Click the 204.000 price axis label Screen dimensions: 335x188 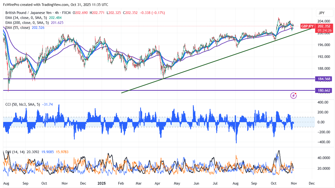pyautogui.click(x=324, y=21)
